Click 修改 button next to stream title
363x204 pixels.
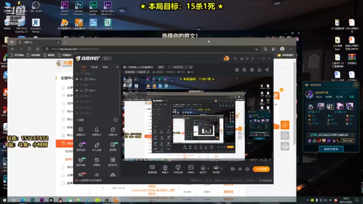161,67
